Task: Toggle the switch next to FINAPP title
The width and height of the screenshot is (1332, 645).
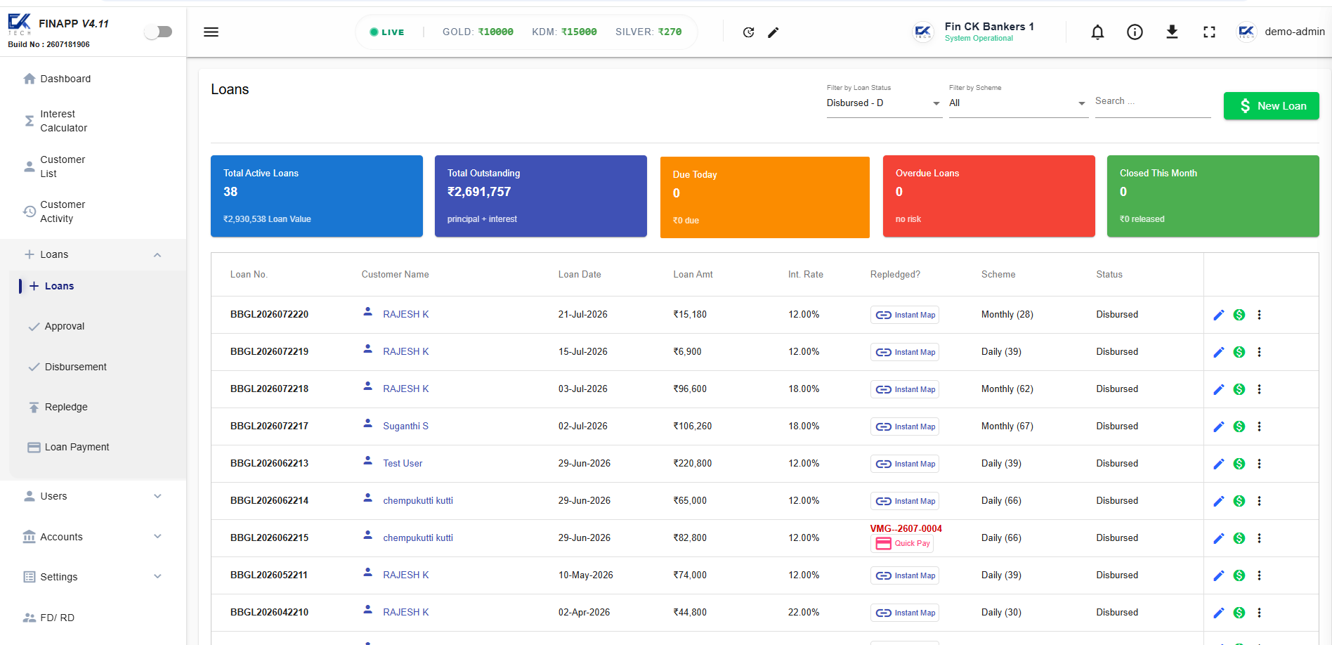Action: pos(158,32)
